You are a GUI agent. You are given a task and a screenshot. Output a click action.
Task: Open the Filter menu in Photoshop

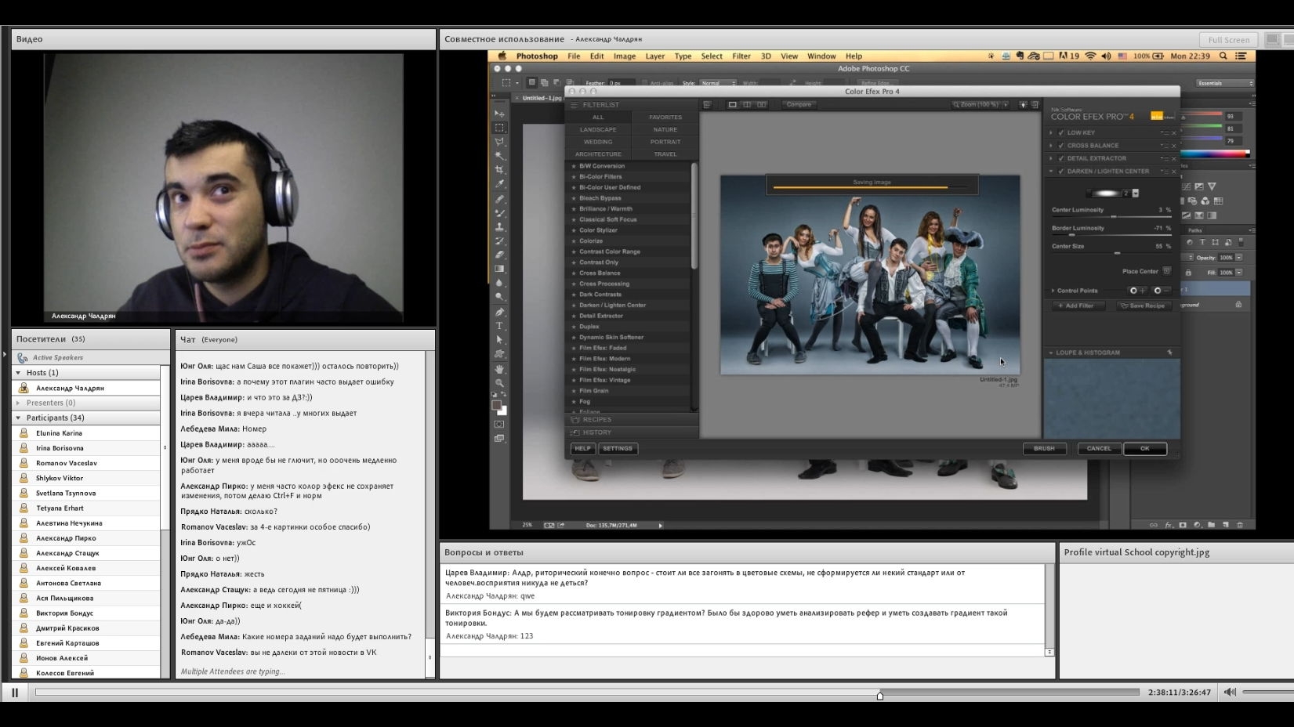tap(741, 56)
